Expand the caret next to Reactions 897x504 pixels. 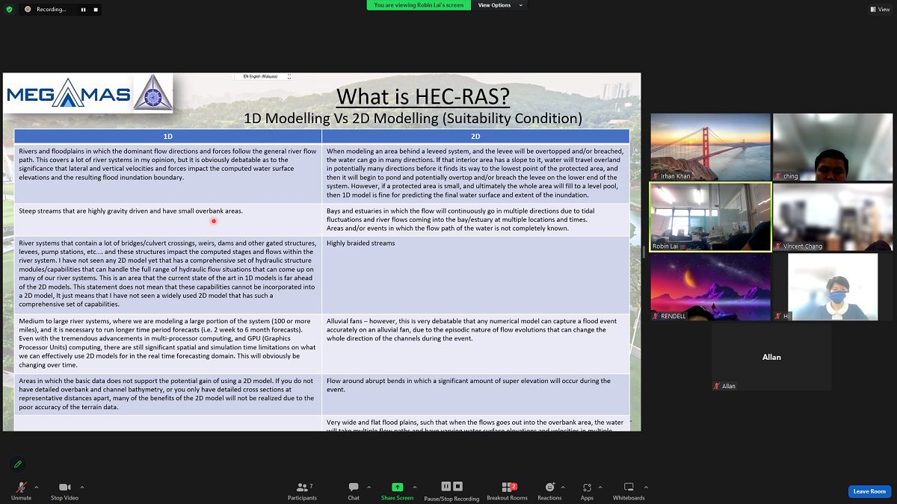click(563, 488)
